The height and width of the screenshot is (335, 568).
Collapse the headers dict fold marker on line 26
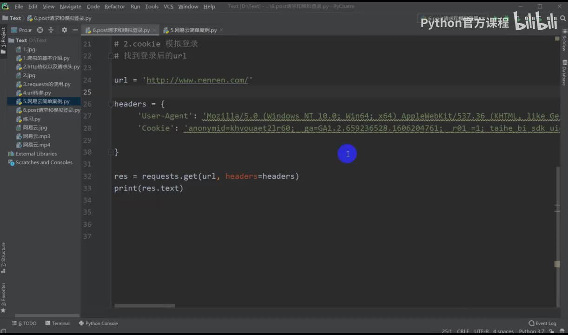click(111, 104)
